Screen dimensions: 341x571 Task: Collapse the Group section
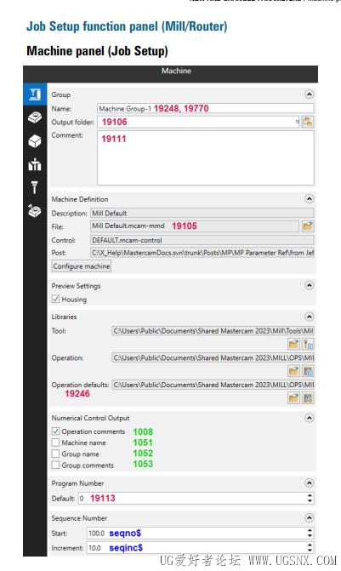tap(309, 94)
